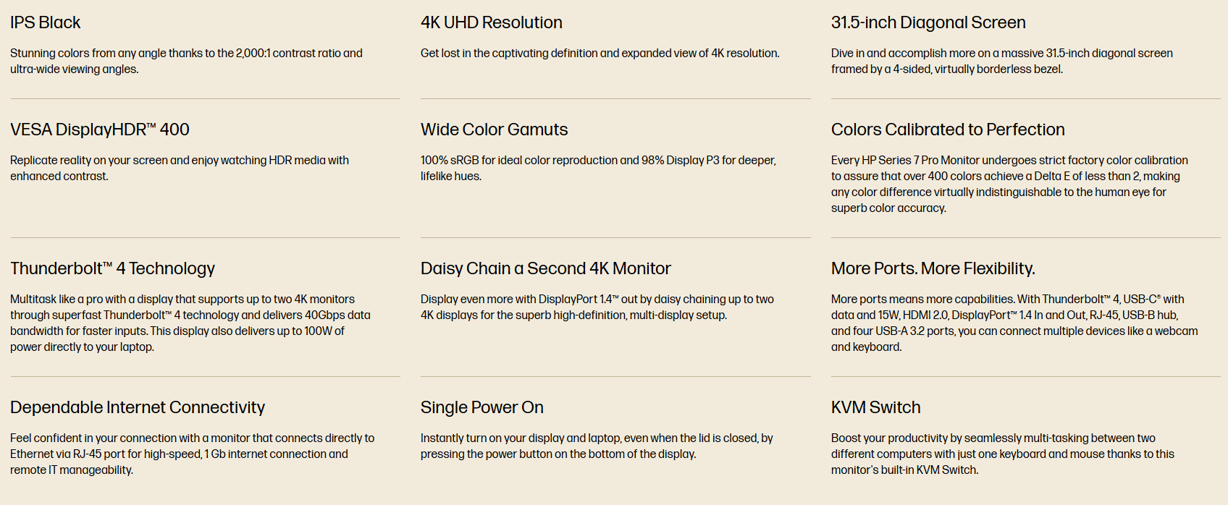Screen dimensions: 1228x505
Task: Click the KVM Switch heading
Action: tap(875, 407)
